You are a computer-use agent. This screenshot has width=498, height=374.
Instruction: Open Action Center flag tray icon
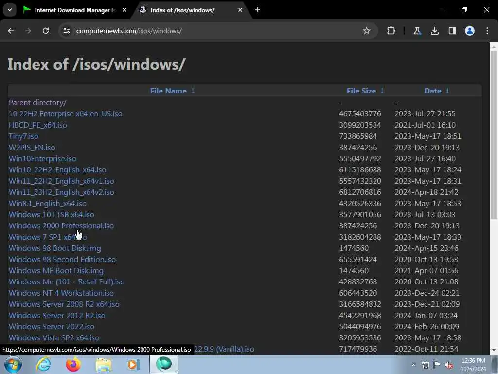coord(437,365)
